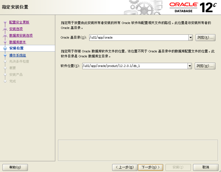
Task: Cancel the installer with 取消 button
Action: pos(206,167)
